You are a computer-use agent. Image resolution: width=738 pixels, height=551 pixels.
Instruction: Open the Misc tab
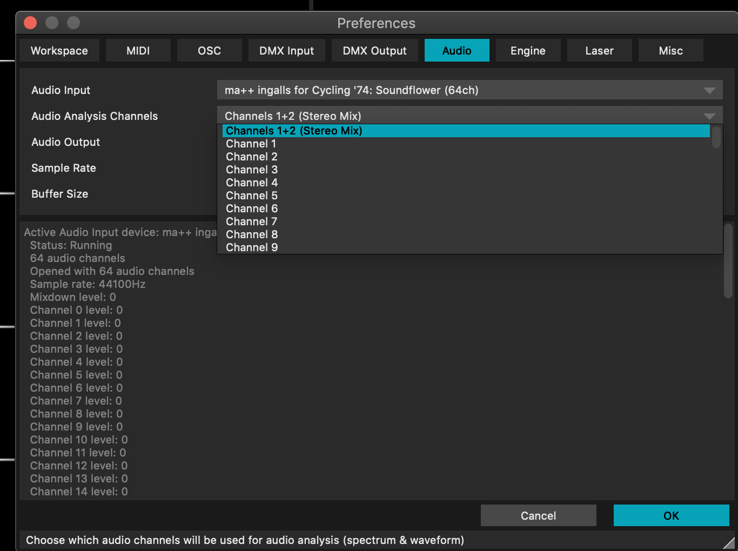[x=670, y=50]
